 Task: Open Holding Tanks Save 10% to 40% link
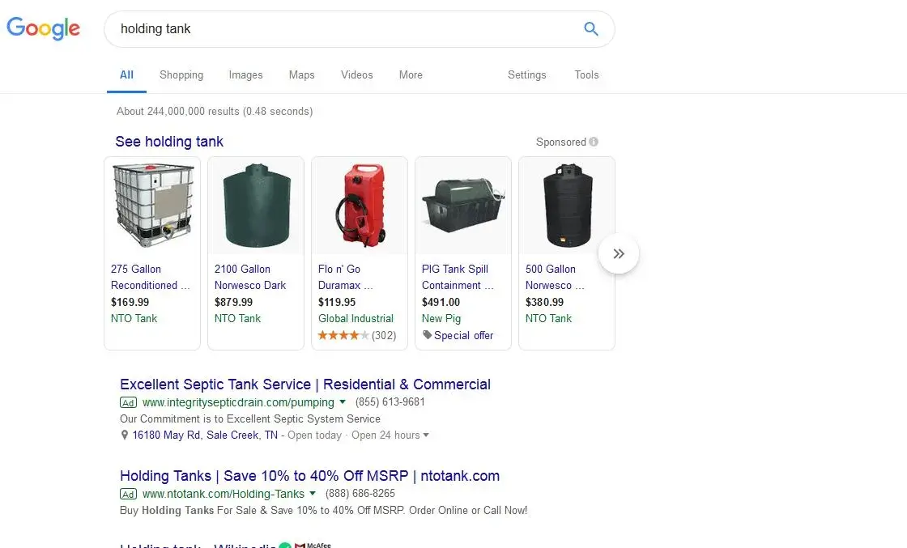tap(309, 476)
